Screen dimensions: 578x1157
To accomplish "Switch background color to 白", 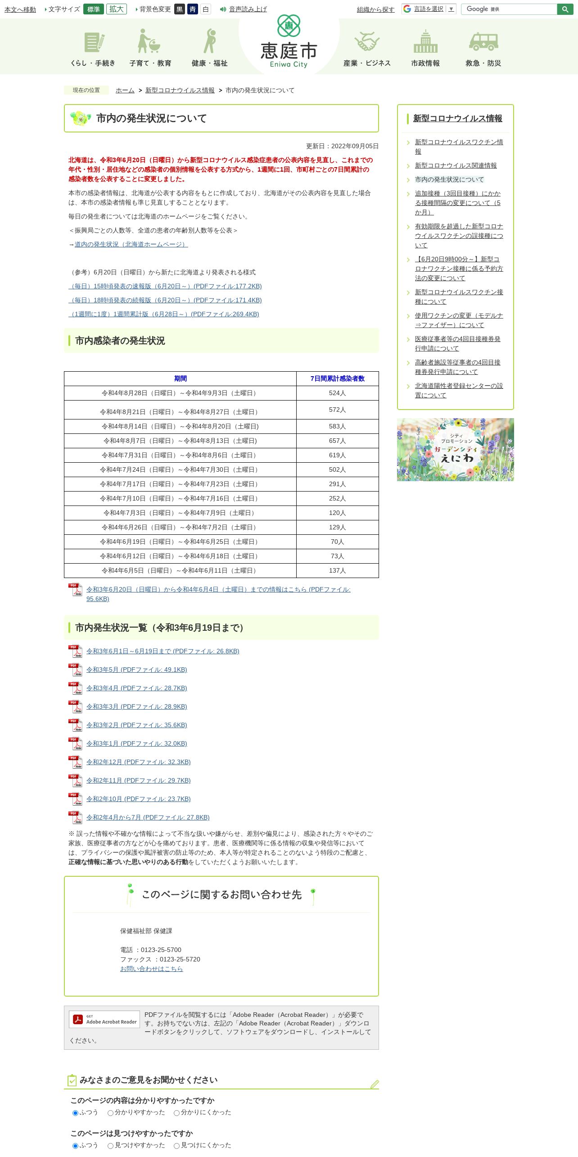I will pos(206,9).
